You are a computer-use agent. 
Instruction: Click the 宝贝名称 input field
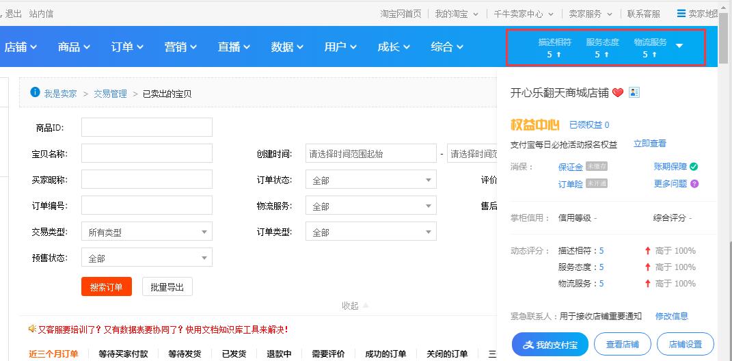[x=146, y=153]
